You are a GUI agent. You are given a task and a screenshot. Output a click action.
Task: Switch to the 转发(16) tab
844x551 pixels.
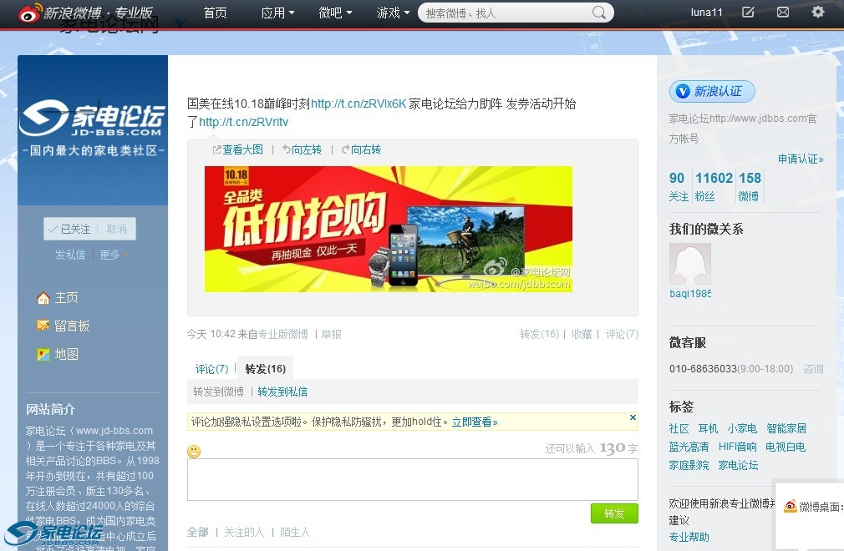[266, 369]
